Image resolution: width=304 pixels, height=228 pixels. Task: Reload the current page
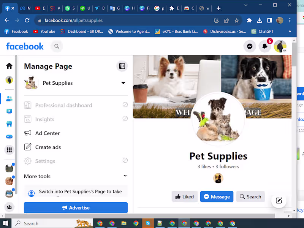click(27, 21)
